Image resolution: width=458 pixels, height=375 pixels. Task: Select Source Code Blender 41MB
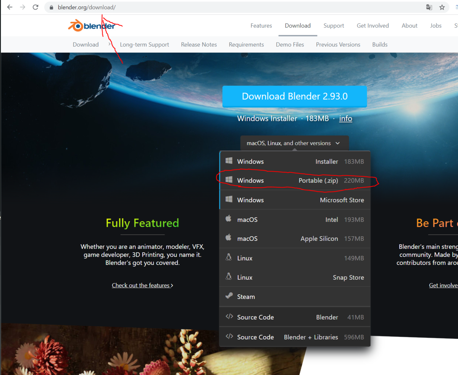click(x=295, y=317)
